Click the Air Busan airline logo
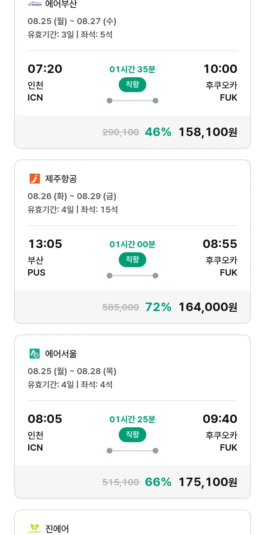This screenshot has height=535, width=265. pyautogui.click(x=35, y=4)
